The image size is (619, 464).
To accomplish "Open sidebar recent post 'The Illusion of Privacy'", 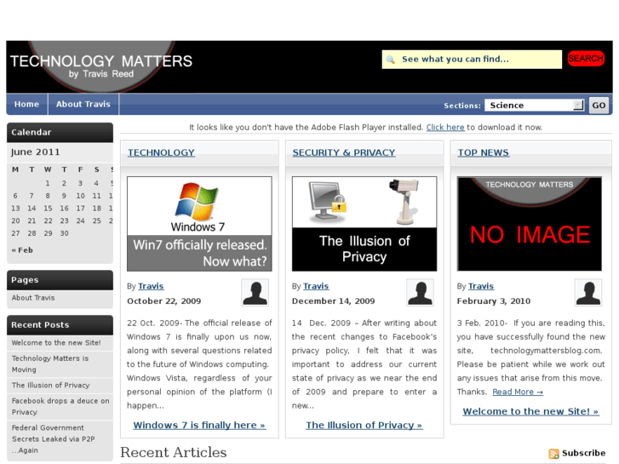I will 50,385.
